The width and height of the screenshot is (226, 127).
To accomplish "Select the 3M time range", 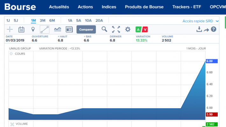I will click(x=43, y=21).
